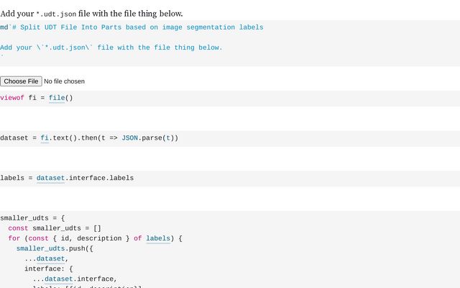Click the 'JSON' keyword in dataset cell
460x288 pixels.
pyautogui.click(x=129, y=138)
